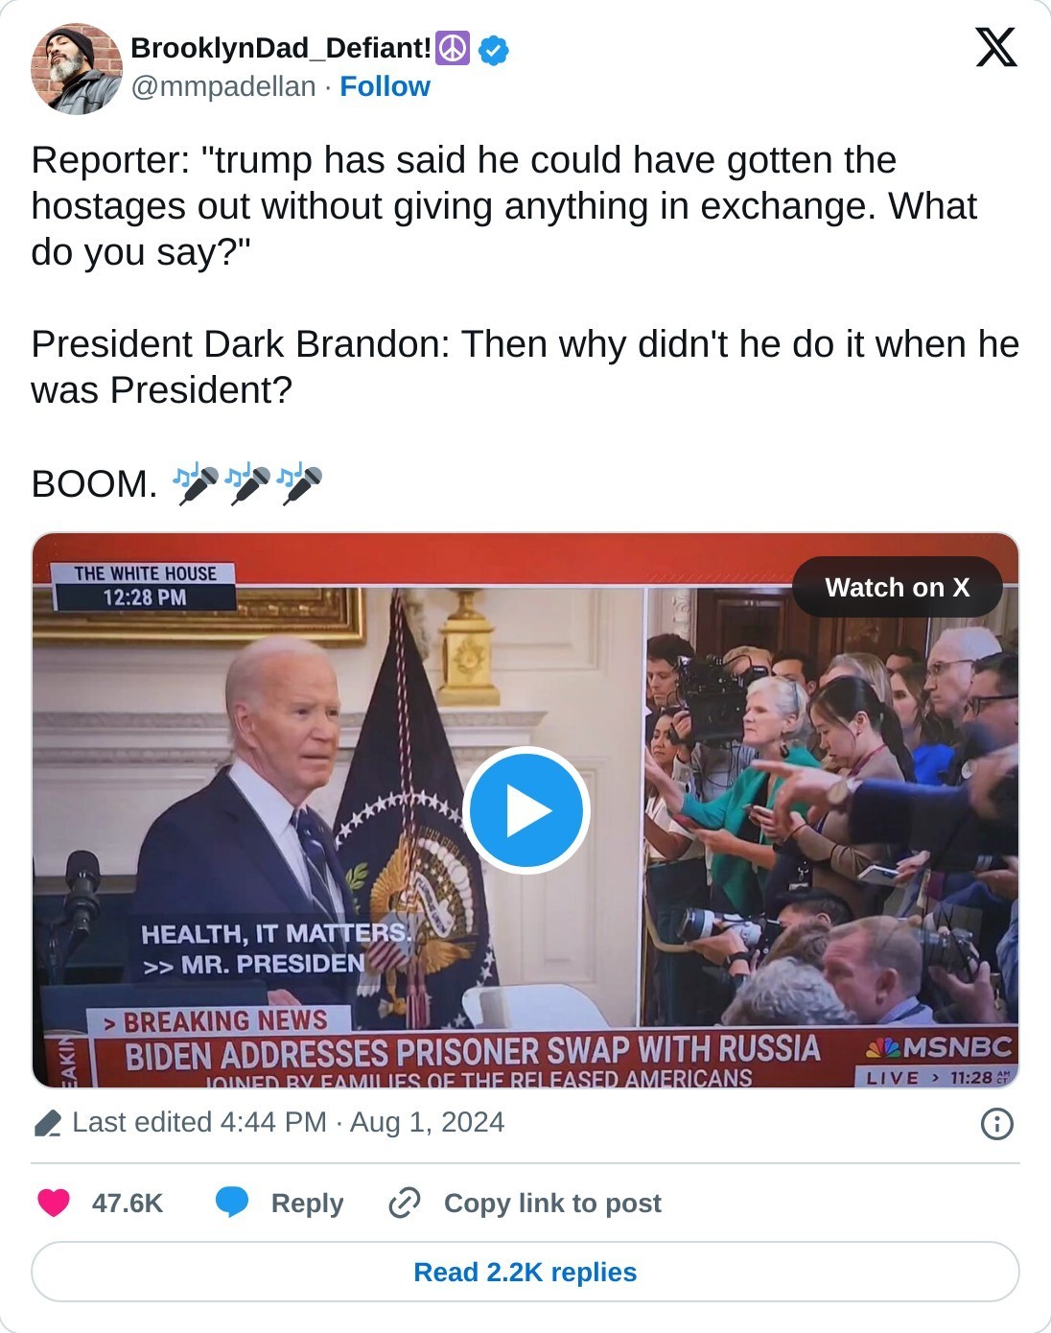This screenshot has height=1333, width=1051.
Task: Click the 47.6K likes count
Action: 128,1203
